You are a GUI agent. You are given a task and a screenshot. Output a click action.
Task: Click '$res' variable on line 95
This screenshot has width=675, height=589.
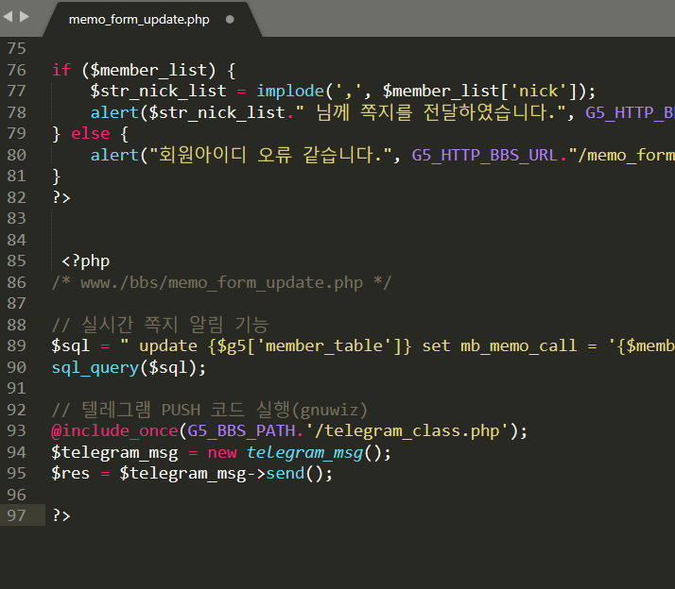tap(70, 473)
